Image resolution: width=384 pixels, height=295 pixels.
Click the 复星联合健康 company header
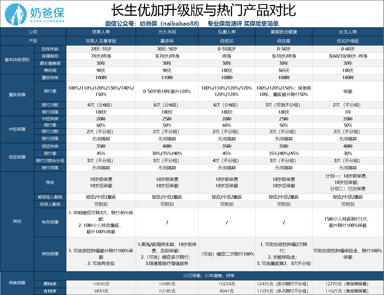[284, 32]
